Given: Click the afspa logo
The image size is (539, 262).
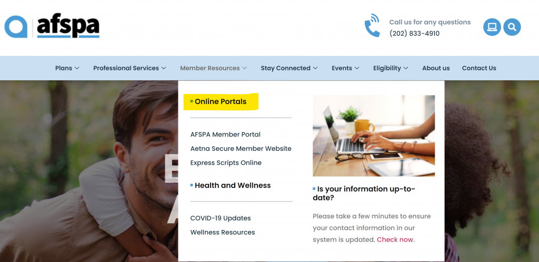Looking at the screenshot, I should click(52, 27).
